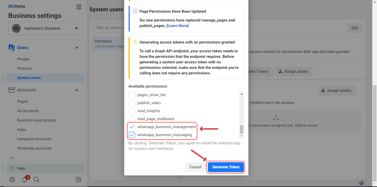Image resolution: width=377 pixels, height=187 pixels.
Task: Collapse the Accounts section chevron
Action: coord(77,90)
